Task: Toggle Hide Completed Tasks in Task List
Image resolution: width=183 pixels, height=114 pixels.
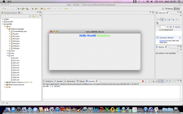Action: pos(174,20)
